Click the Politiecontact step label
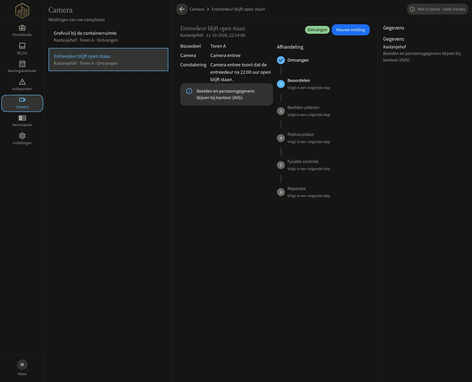This screenshot has height=382, width=472. [x=301, y=135]
